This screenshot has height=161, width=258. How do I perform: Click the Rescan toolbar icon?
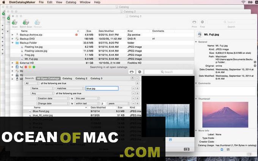pyautogui.click(x=37, y=22)
